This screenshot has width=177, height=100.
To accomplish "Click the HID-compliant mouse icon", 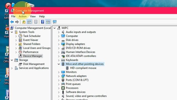I will point(67,68).
